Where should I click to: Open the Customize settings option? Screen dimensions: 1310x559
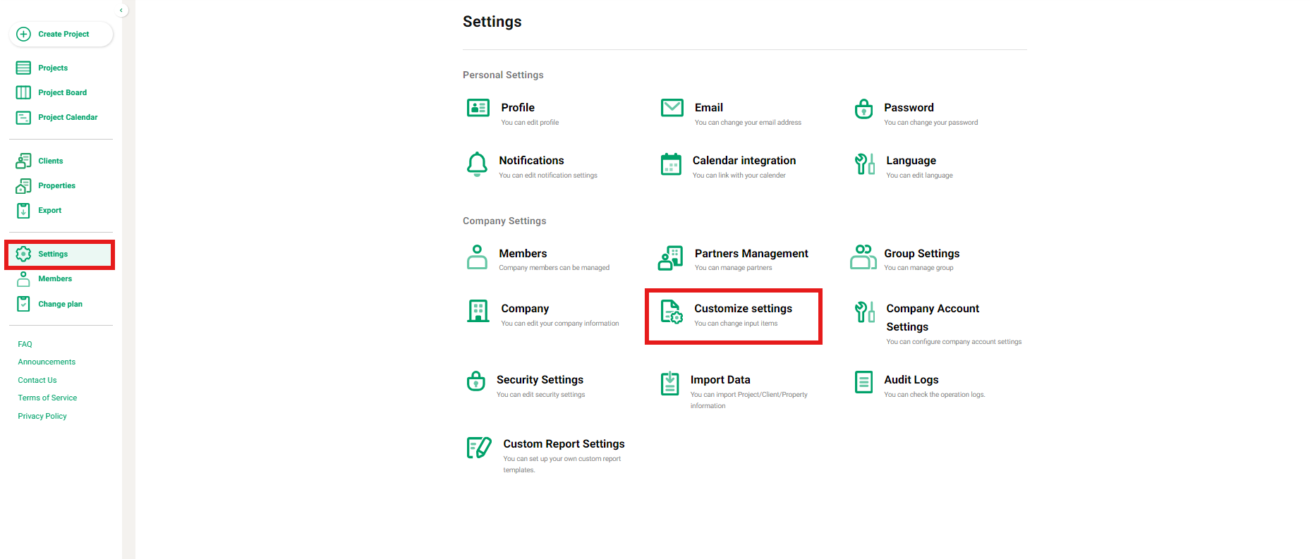(x=742, y=309)
